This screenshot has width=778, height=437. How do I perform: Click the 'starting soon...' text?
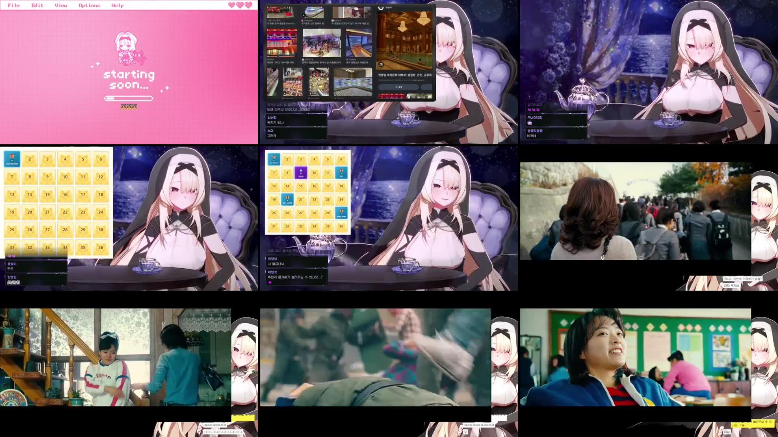(x=129, y=80)
